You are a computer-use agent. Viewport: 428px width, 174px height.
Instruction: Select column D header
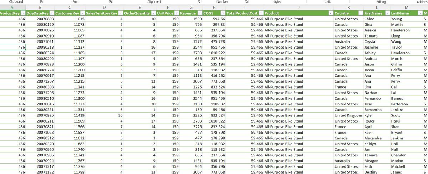[x=104, y=7]
